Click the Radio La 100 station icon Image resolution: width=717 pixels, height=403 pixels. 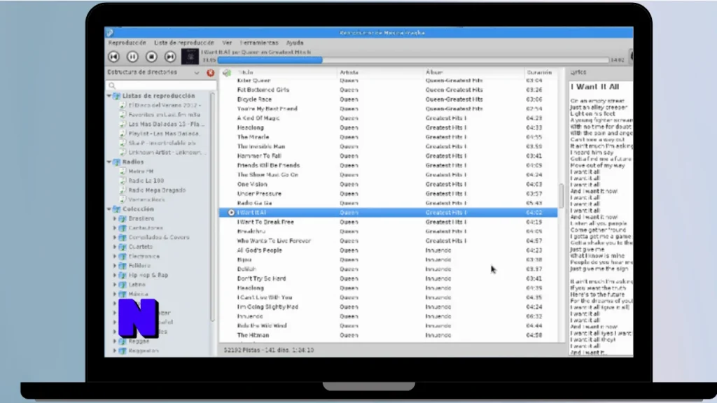pyautogui.click(x=123, y=181)
